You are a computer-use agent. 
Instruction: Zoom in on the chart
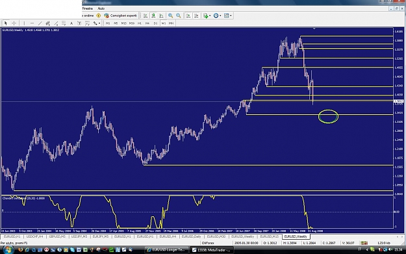pos(170,16)
